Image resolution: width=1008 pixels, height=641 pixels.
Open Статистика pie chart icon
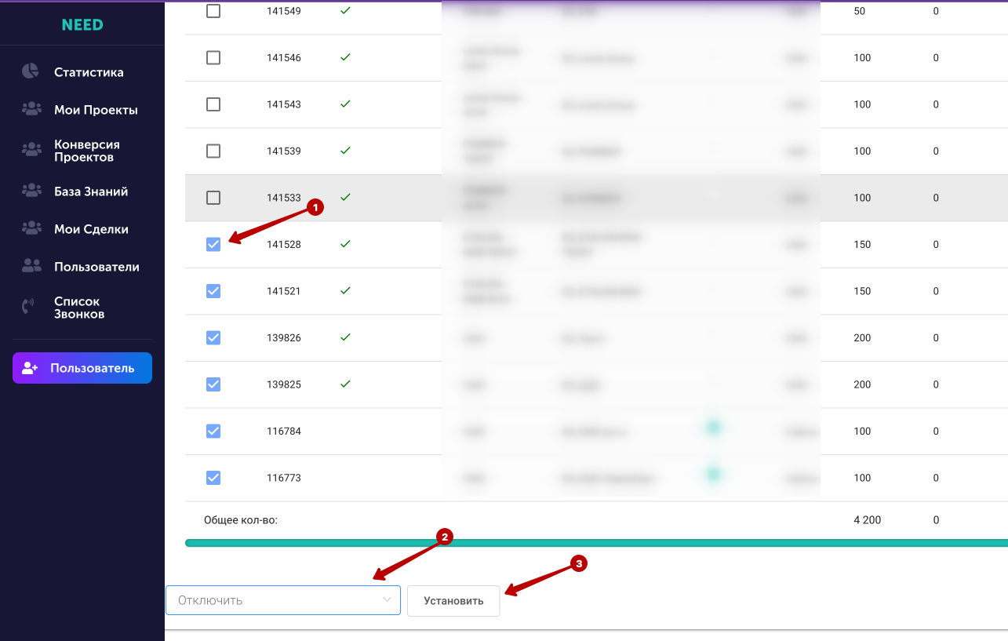click(31, 71)
